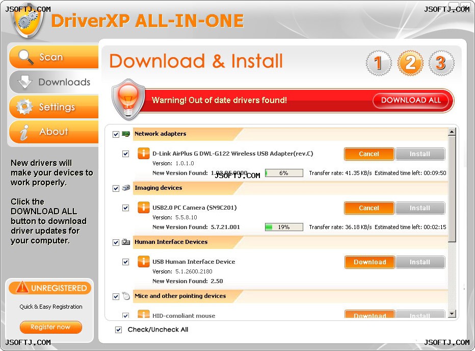Click the "D-Link AirPlus G DWL-G122 Wireless USB Adapter(rev.C)" name
The width and height of the screenshot is (475, 351).
click(x=232, y=154)
